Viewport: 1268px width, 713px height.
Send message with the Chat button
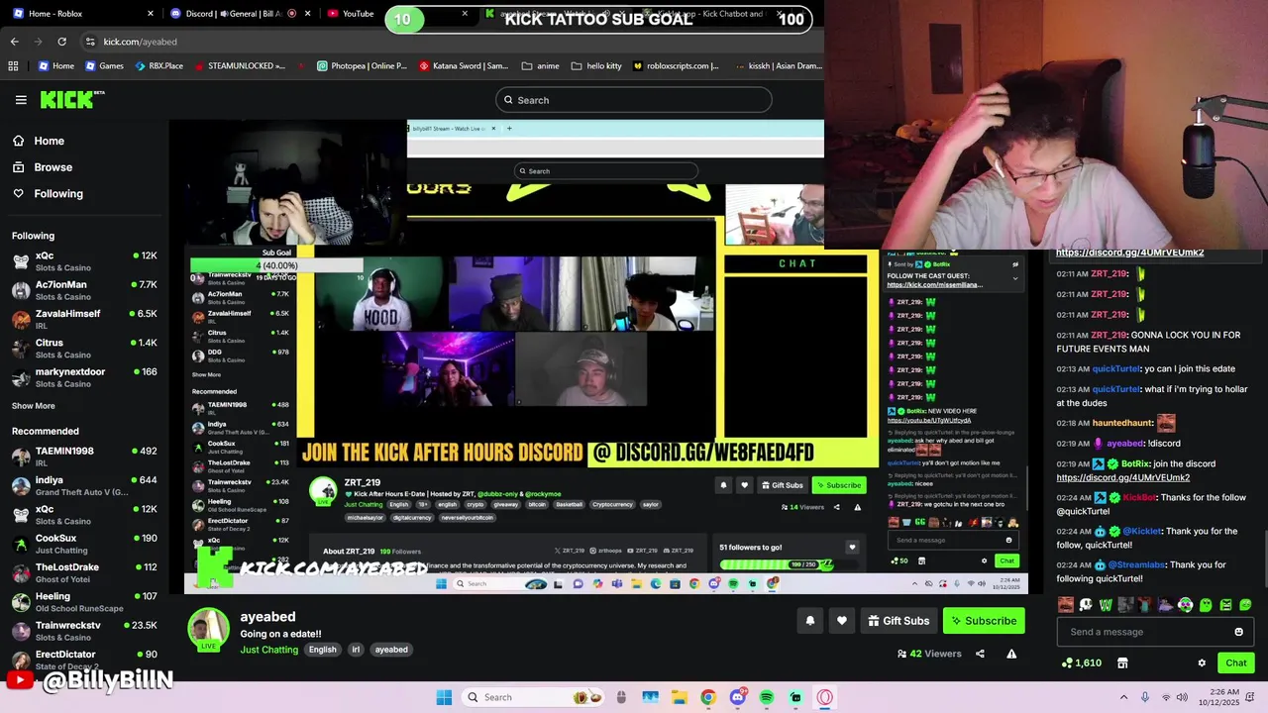click(x=1236, y=662)
